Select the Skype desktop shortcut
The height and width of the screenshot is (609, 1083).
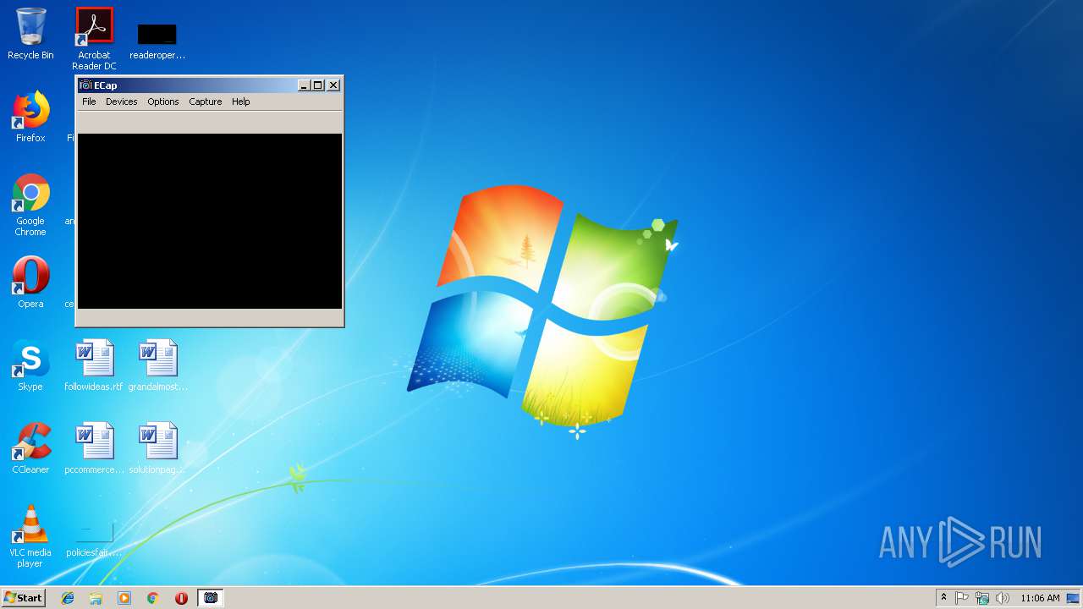click(x=30, y=365)
